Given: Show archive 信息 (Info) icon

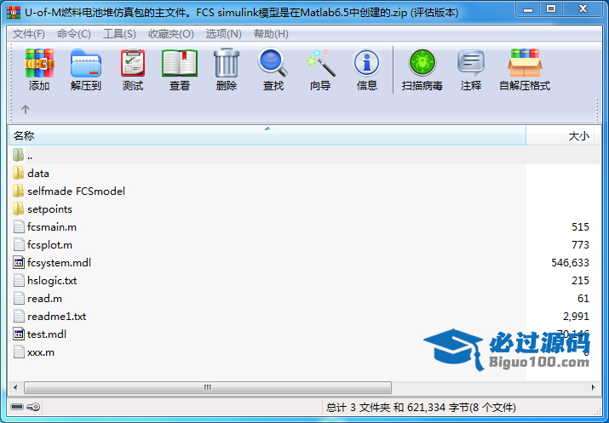Looking at the screenshot, I should coord(366,69).
